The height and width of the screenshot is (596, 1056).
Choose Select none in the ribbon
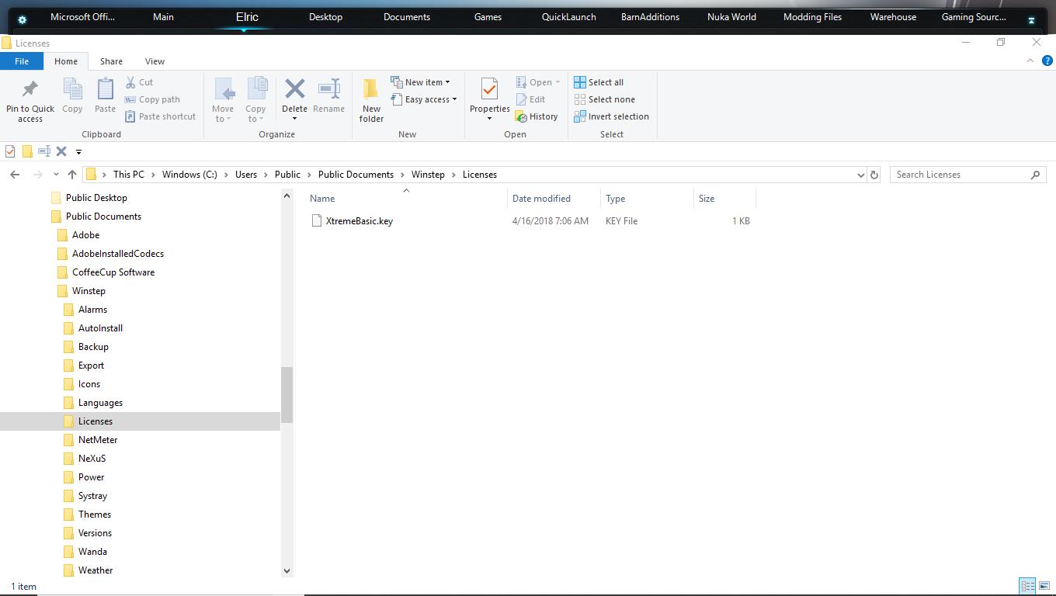click(x=604, y=99)
